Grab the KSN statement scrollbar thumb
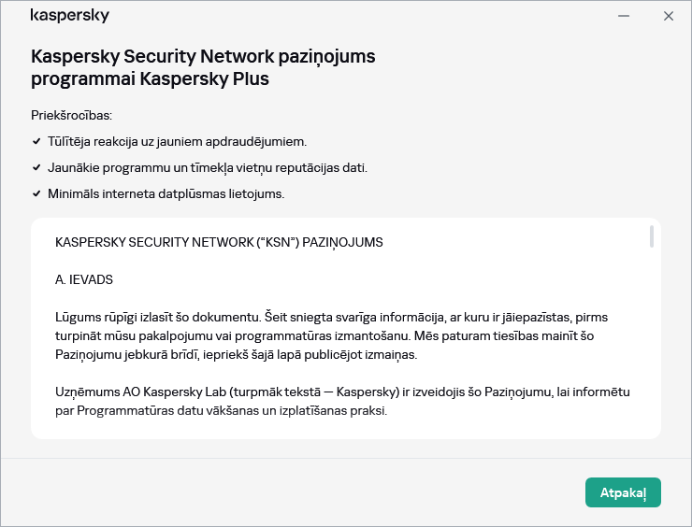 tap(651, 236)
